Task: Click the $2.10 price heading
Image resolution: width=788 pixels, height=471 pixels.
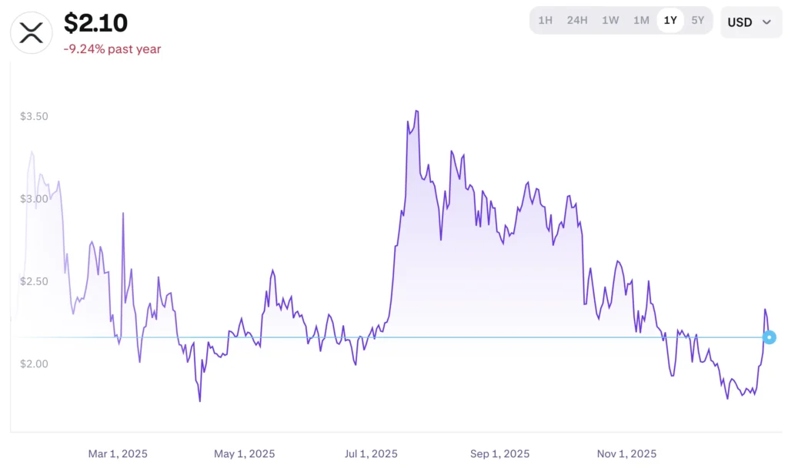Action: [x=97, y=23]
